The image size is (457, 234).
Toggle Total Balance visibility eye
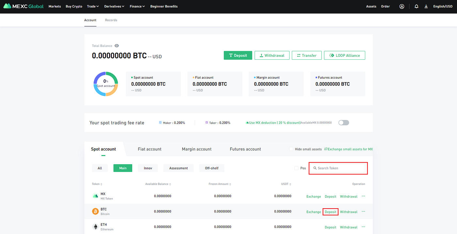pyautogui.click(x=117, y=46)
